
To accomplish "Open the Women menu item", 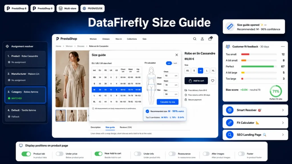I will pyautogui.click(x=93, y=39).
